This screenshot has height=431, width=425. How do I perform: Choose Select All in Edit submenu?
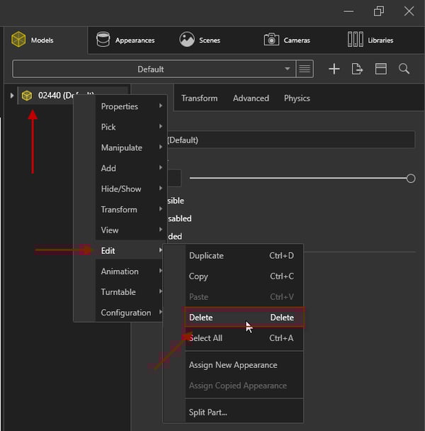244,338
